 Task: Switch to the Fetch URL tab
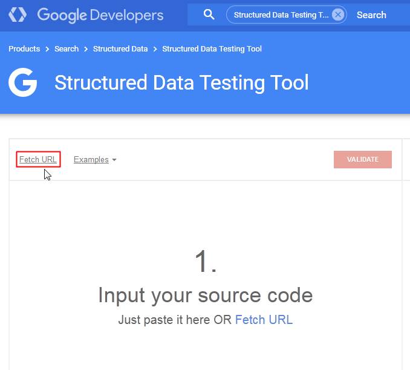coord(38,160)
